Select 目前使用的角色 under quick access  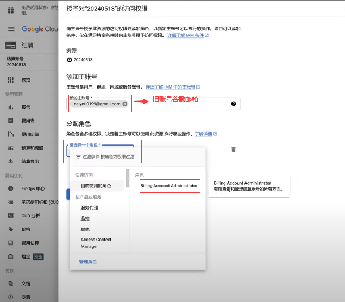[x=96, y=186]
